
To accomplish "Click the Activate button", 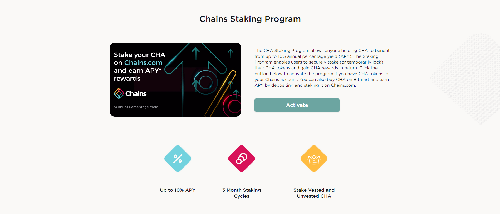I will tap(297, 105).
